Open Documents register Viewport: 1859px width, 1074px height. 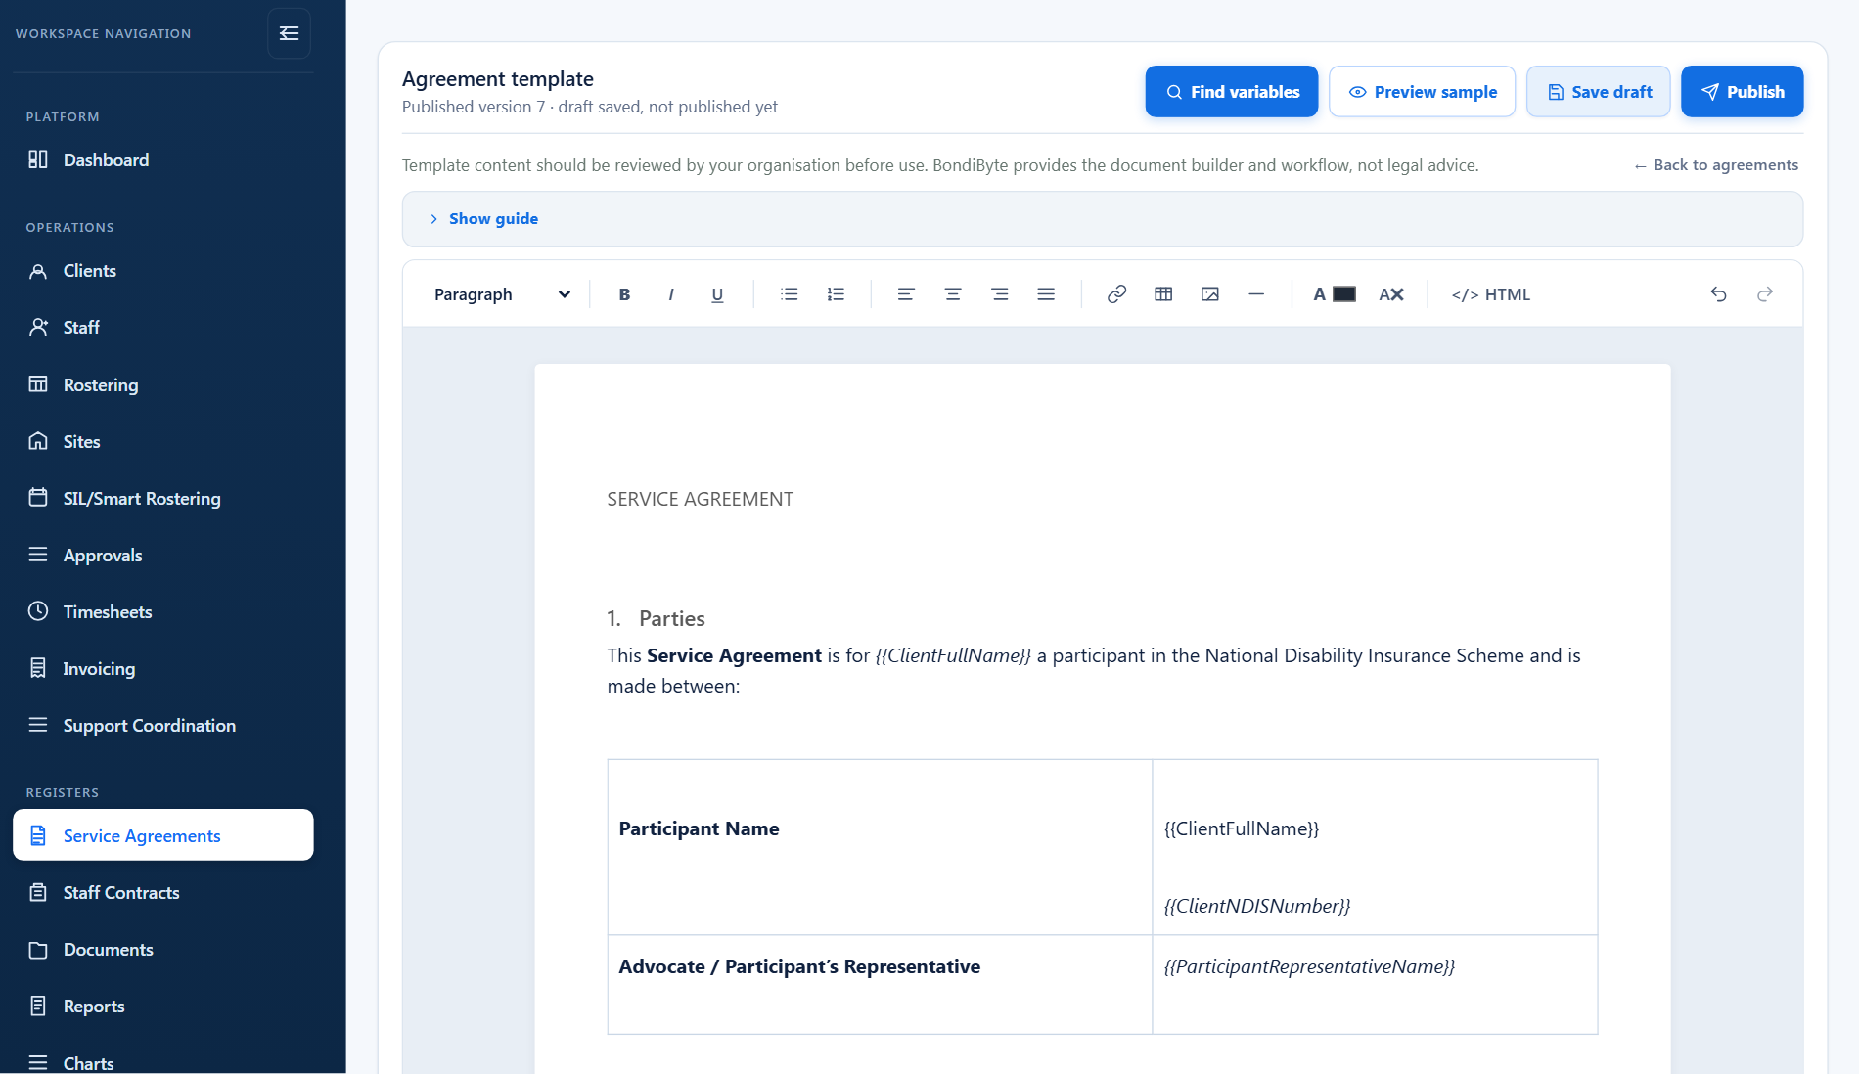point(162,949)
